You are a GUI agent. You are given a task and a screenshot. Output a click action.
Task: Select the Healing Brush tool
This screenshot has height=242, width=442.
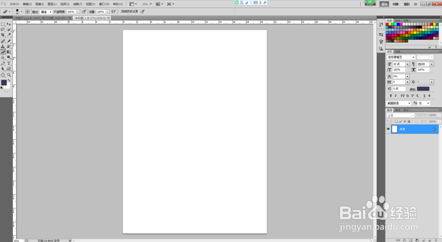3,41
